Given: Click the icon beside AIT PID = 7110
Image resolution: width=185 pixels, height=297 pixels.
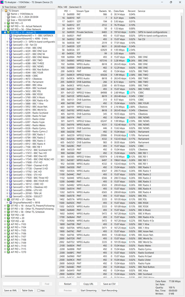Looking at the screenshot, I should 8,246.
